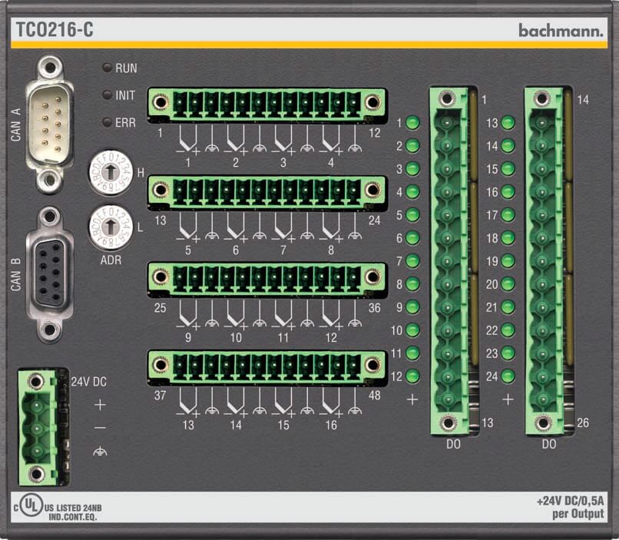Viewport: 619px width, 540px height.
Task: Select the thermocouple symbol for channel 14
Action: pos(236,403)
